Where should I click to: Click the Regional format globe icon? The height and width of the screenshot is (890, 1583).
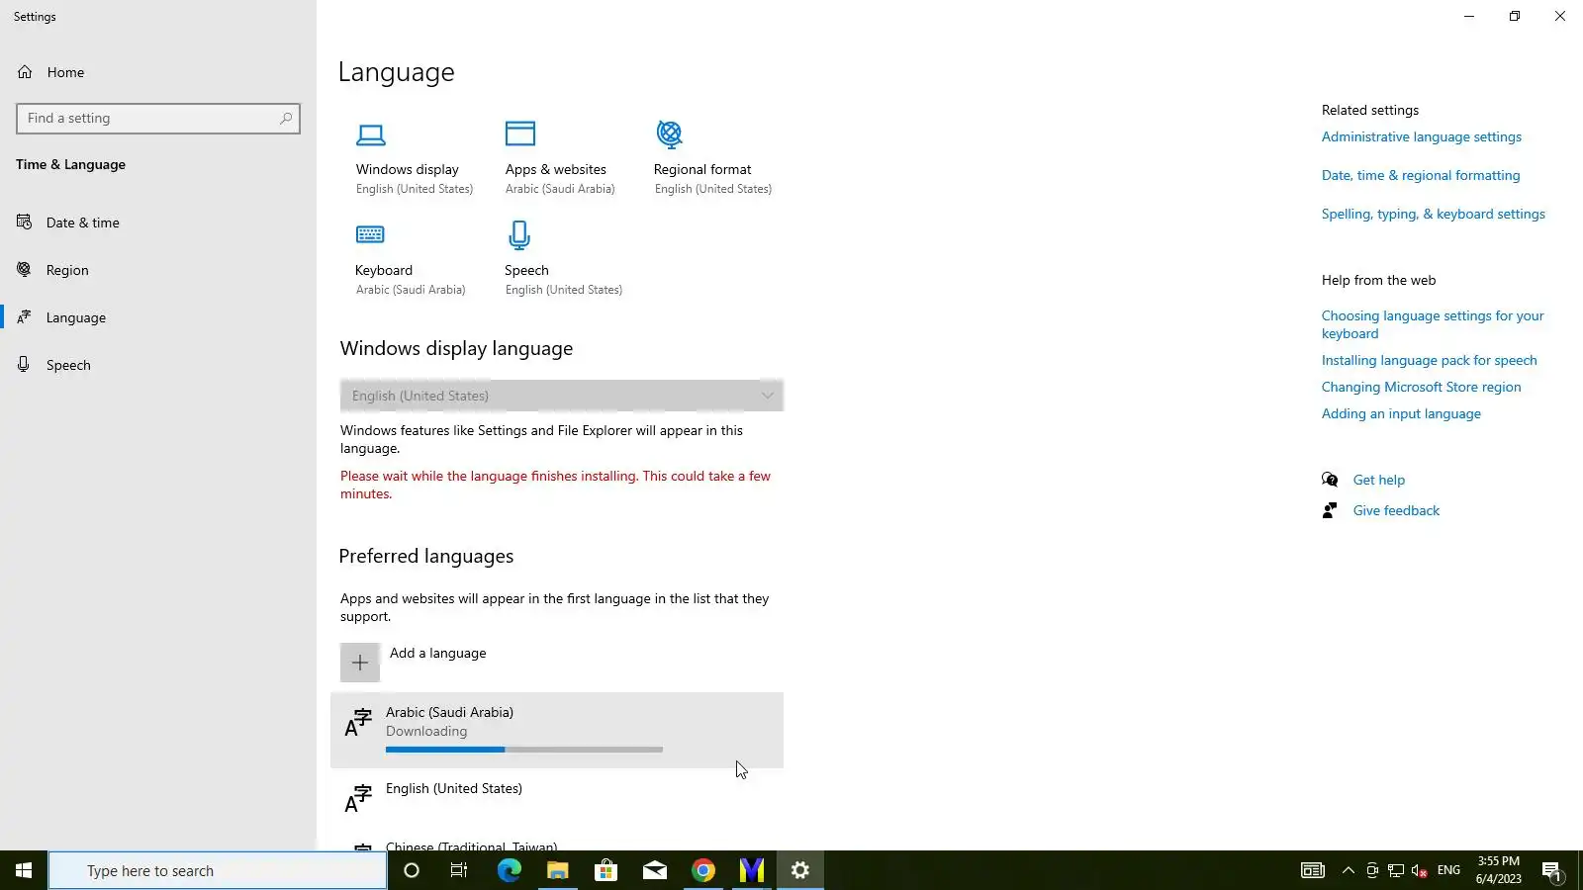(x=670, y=133)
